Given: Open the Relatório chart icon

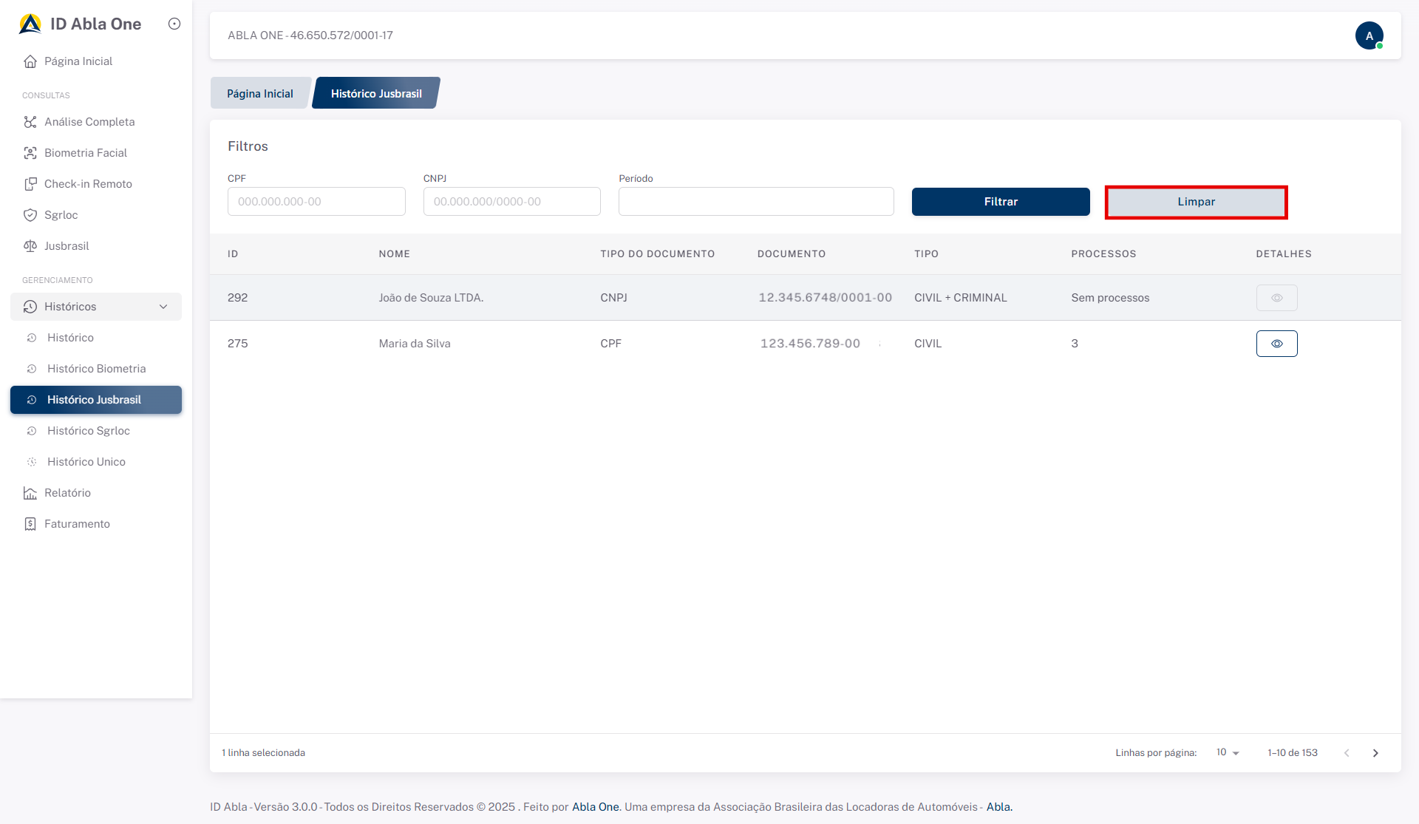Looking at the screenshot, I should 30,493.
